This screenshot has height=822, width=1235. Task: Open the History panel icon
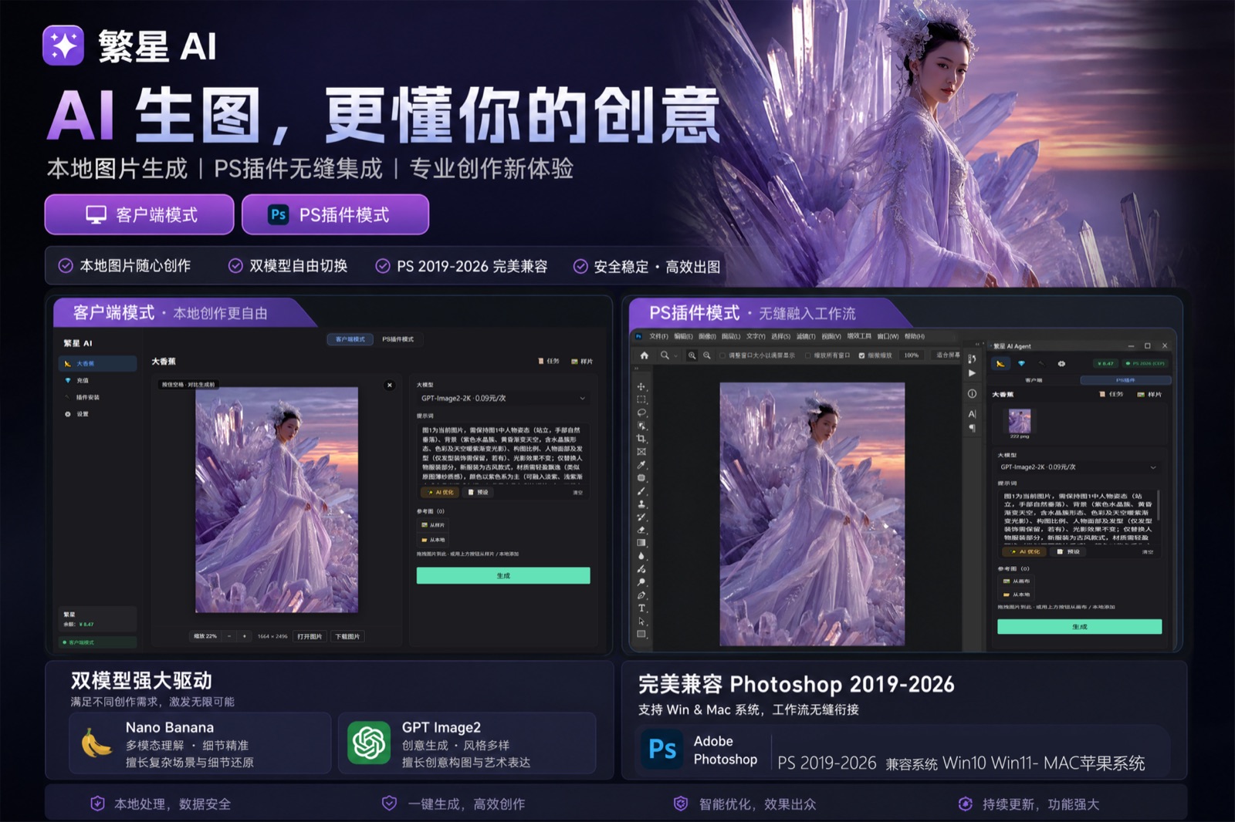[972, 359]
